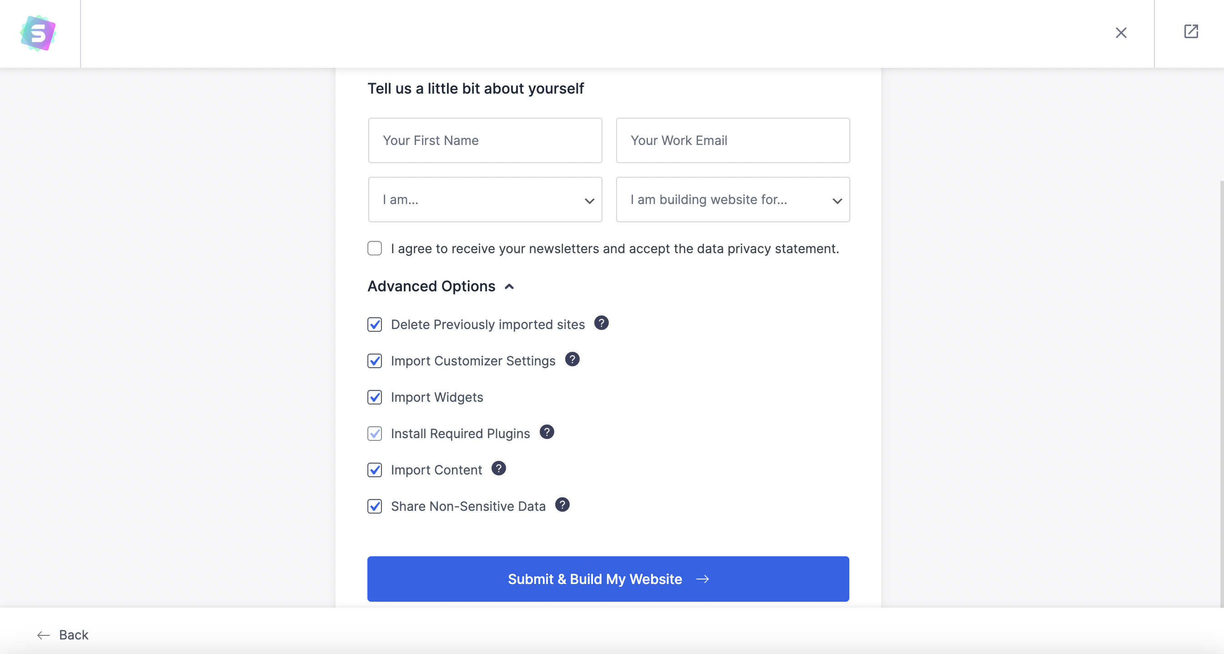Uncheck Delete Previously imported sites

pyautogui.click(x=374, y=325)
